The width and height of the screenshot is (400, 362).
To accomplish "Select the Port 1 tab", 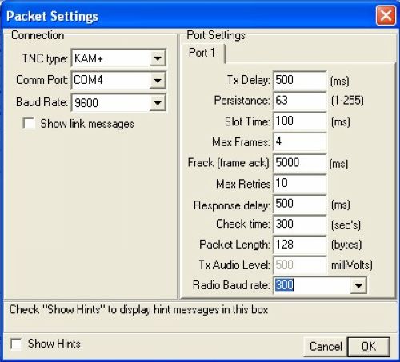I will click(x=202, y=53).
